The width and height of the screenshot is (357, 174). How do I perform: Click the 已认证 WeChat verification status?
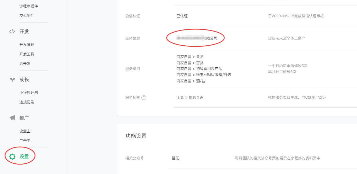coord(182,16)
